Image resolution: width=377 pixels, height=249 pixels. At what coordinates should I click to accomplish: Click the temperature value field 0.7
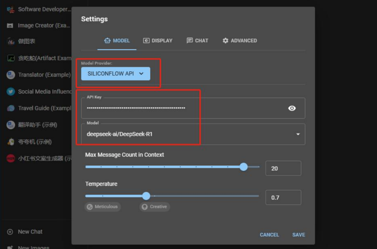tap(283, 198)
